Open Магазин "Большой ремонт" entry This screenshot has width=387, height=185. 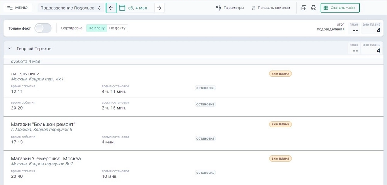(43, 124)
